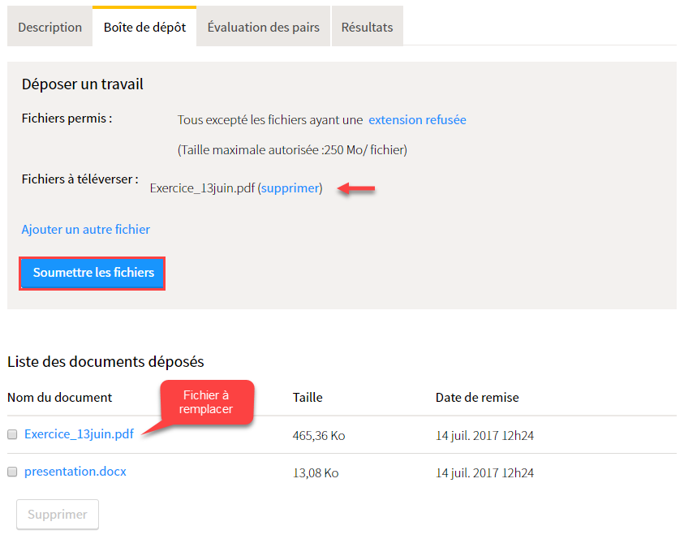Click the 465,36 Ko size cell

[x=319, y=436]
